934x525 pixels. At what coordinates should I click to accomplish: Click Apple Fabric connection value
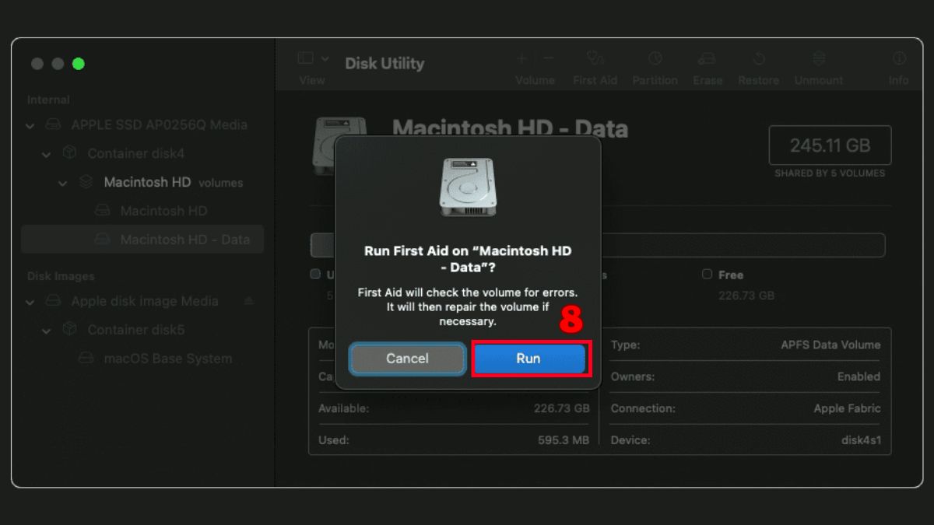(847, 408)
